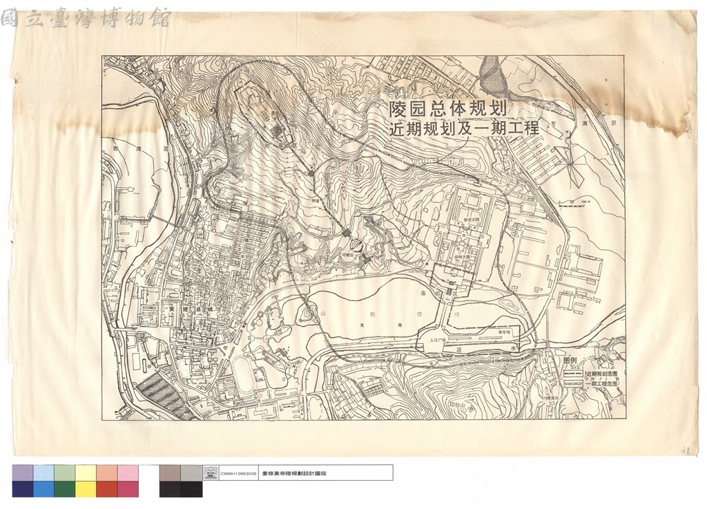707x509 pixels.
Task: Click the 近期规划及一期工程 subtitle text
Action: coord(465,128)
